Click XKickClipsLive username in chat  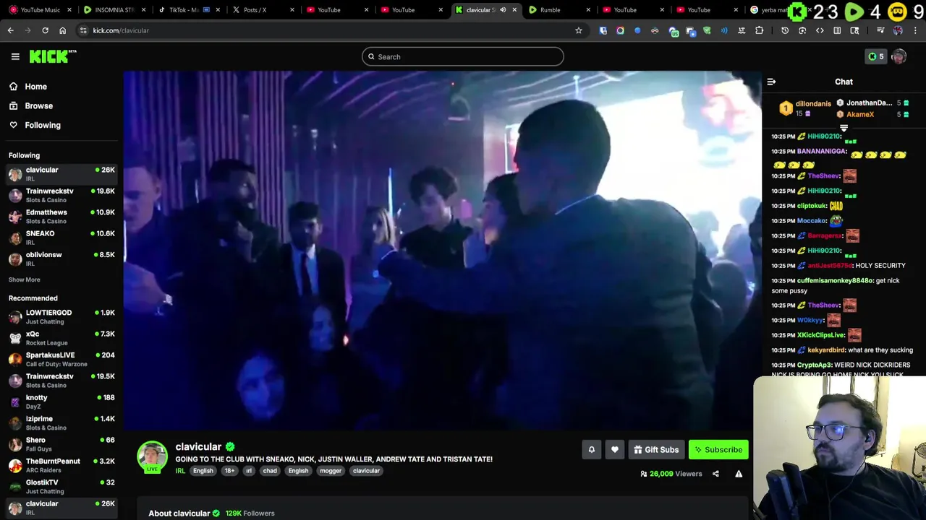[x=821, y=335]
